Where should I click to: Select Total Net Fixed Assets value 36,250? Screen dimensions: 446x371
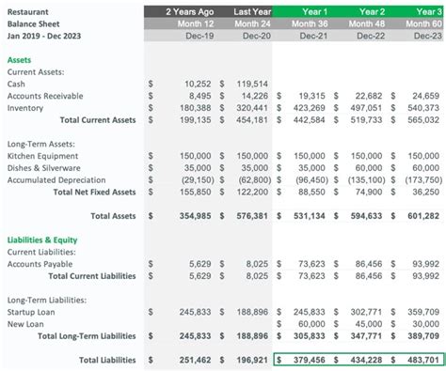click(x=426, y=192)
